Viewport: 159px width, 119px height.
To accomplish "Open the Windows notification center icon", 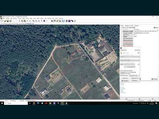I will point(156,103).
